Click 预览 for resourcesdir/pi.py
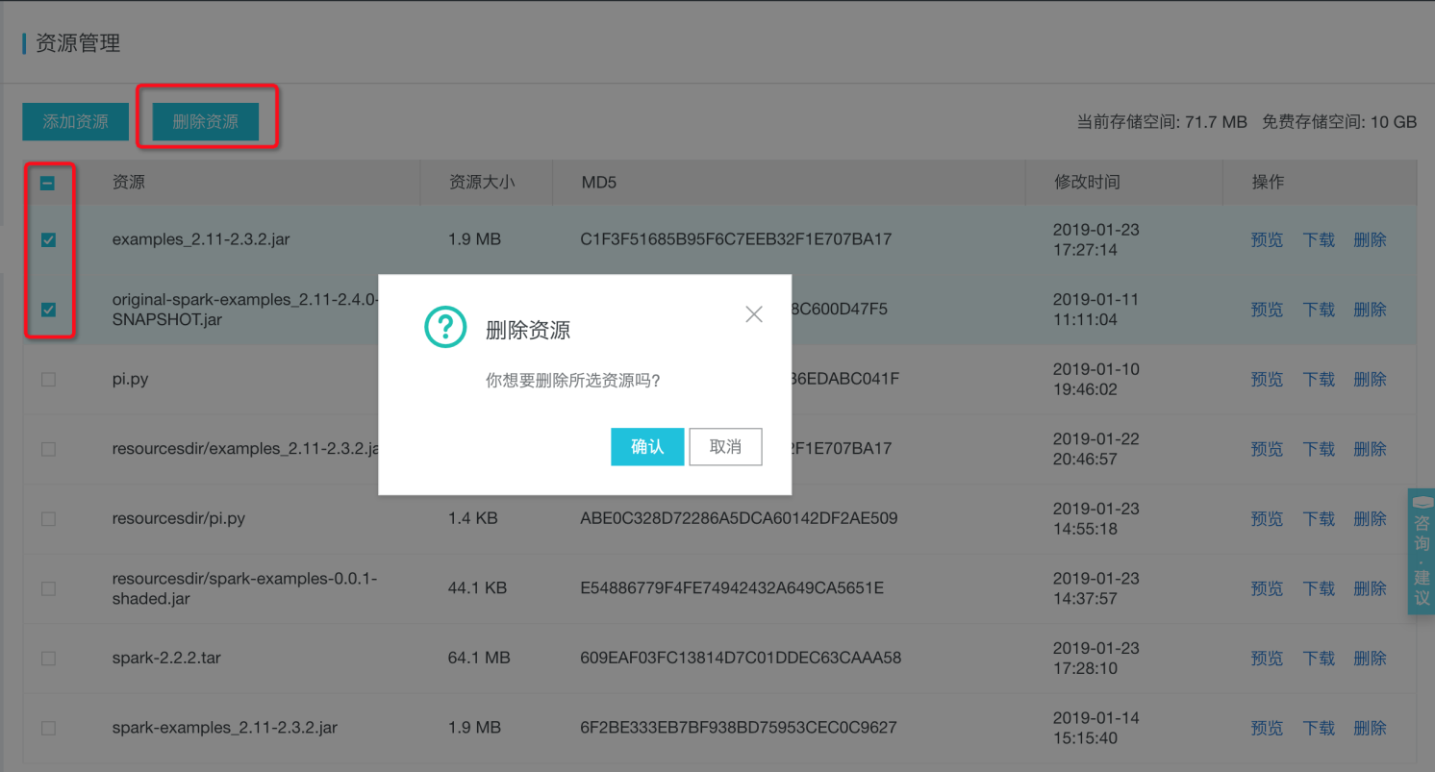This screenshot has height=772, width=1435. point(1267,519)
